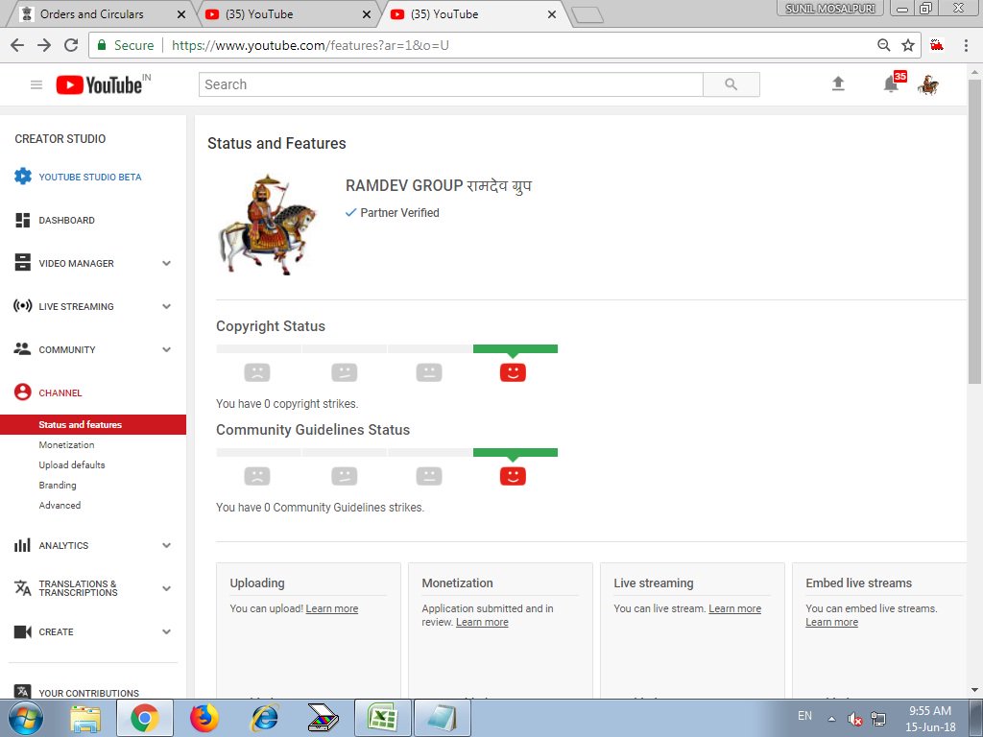Click the Community people icon
The height and width of the screenshot is (737, 983).
23,349
